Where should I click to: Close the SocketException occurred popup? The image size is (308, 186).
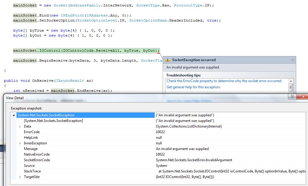pyautogui.click(x=292, y=60)
